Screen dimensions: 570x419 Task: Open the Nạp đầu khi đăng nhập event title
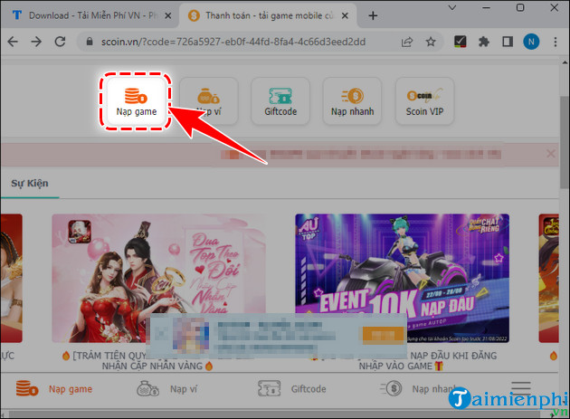pos(402,361)
